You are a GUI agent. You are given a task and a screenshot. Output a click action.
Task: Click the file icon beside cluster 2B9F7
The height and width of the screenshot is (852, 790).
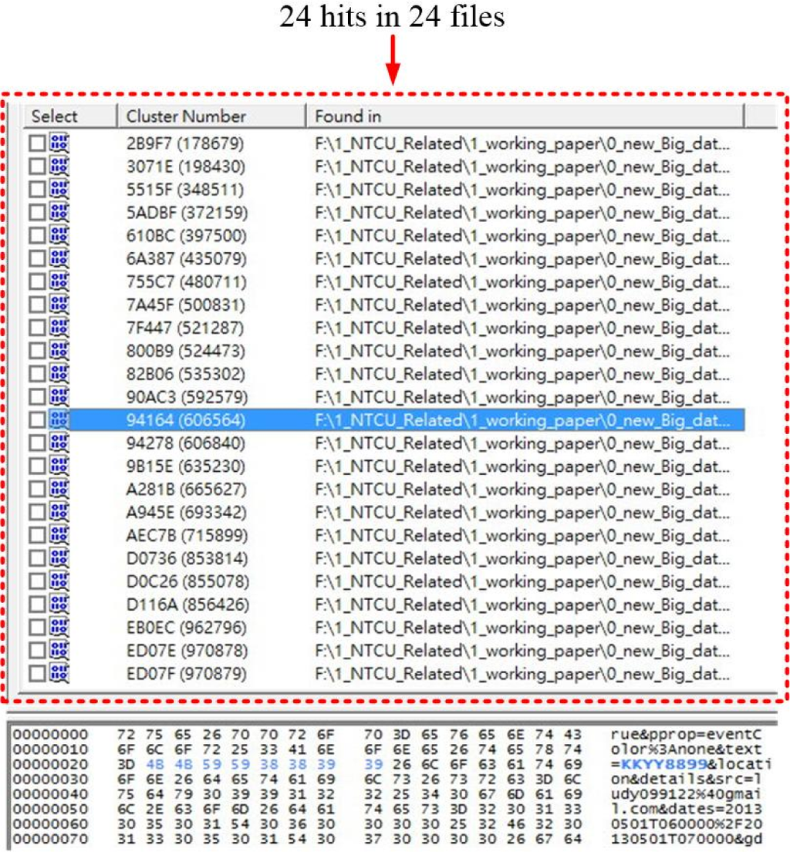[59, 143]
